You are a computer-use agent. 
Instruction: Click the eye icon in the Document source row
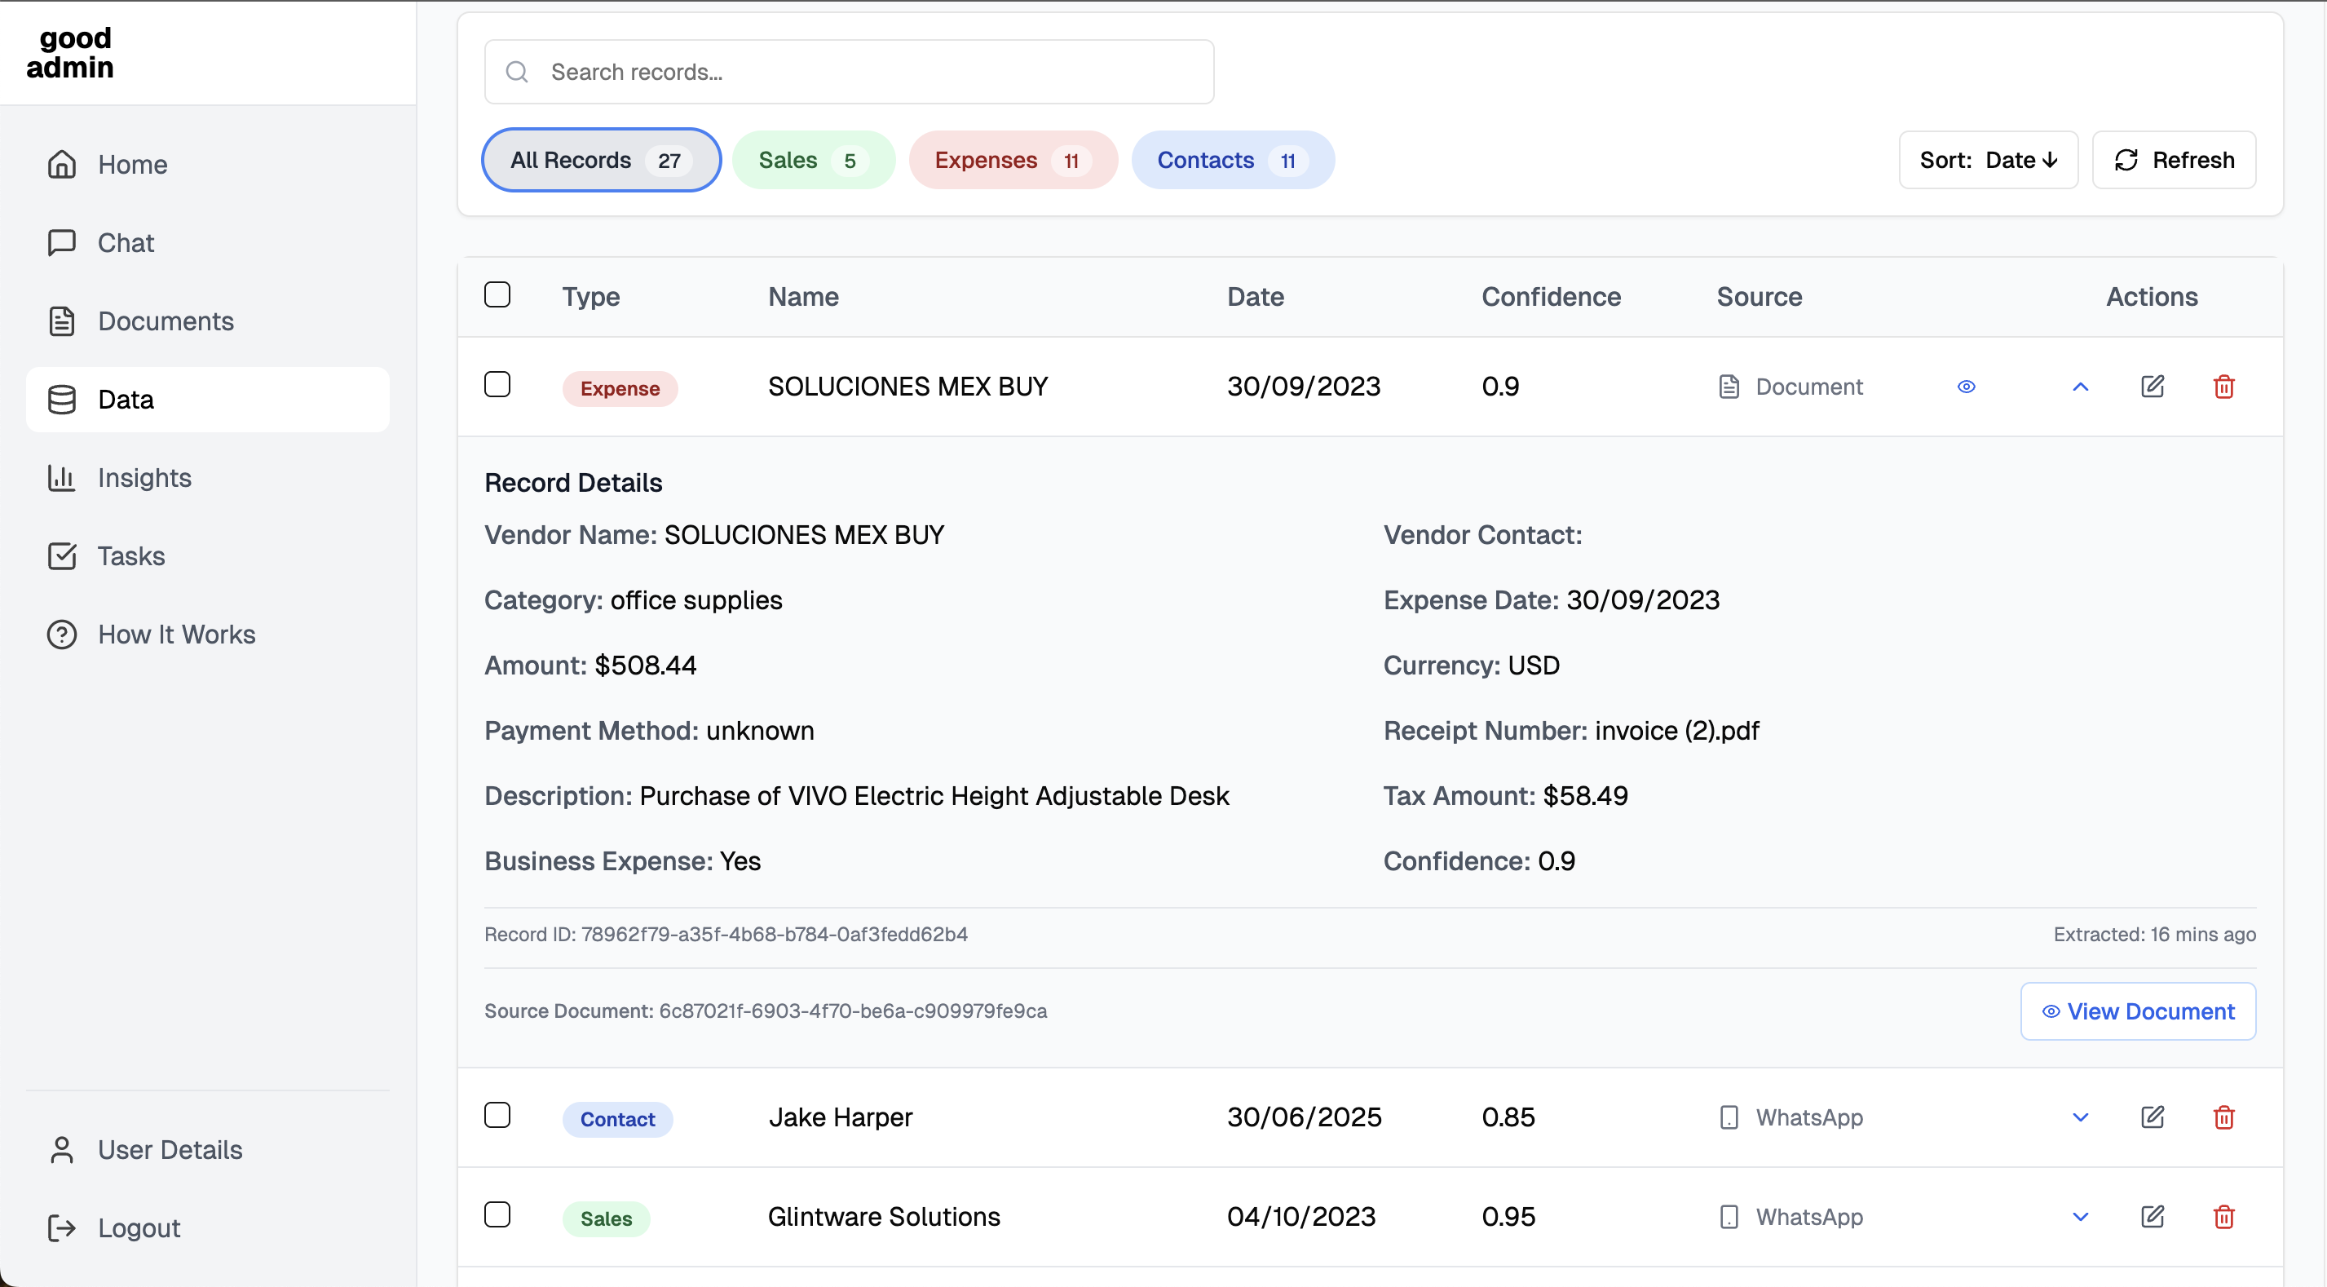point(1966,387)
